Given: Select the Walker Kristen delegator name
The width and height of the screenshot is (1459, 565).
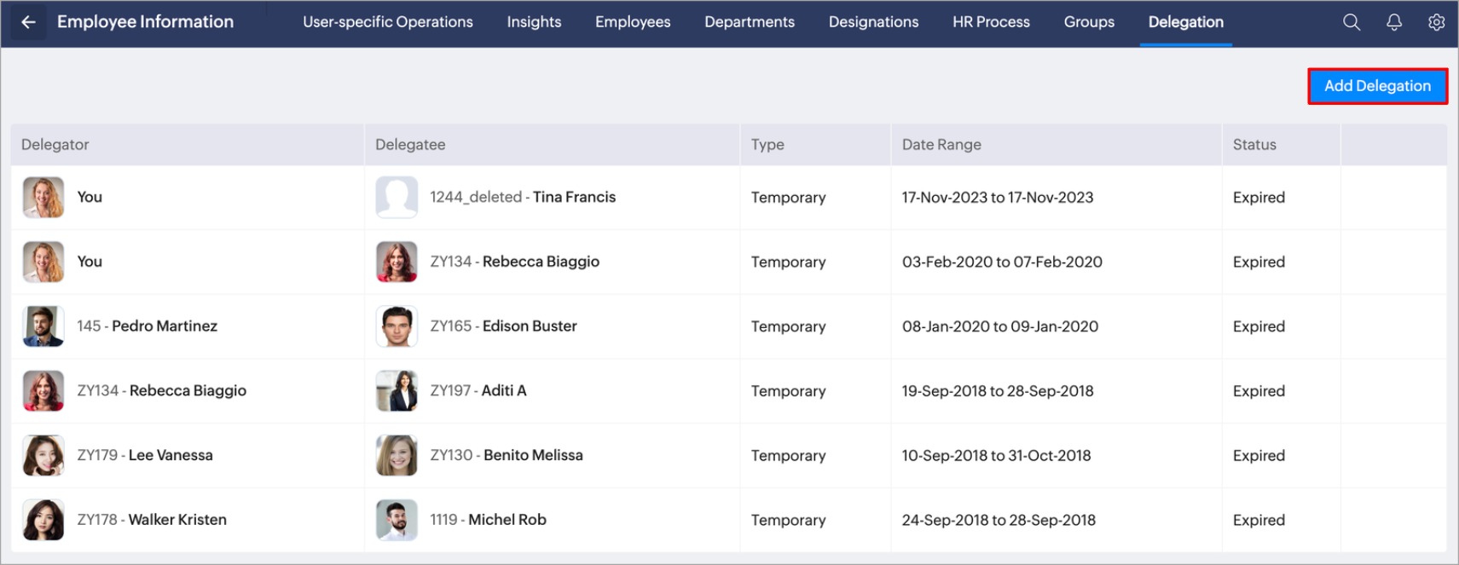Looking at the screenshot, I should pyautogui.click(x=177, y=520).
